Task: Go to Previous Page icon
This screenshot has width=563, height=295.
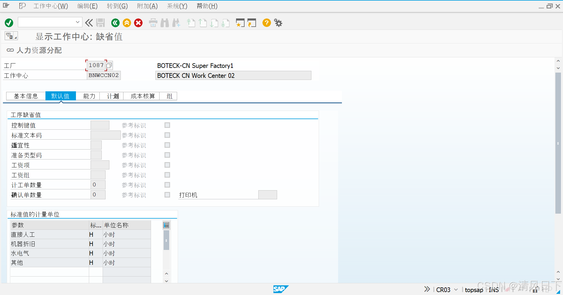Action: pyautogui.click(x=203, y=23)
